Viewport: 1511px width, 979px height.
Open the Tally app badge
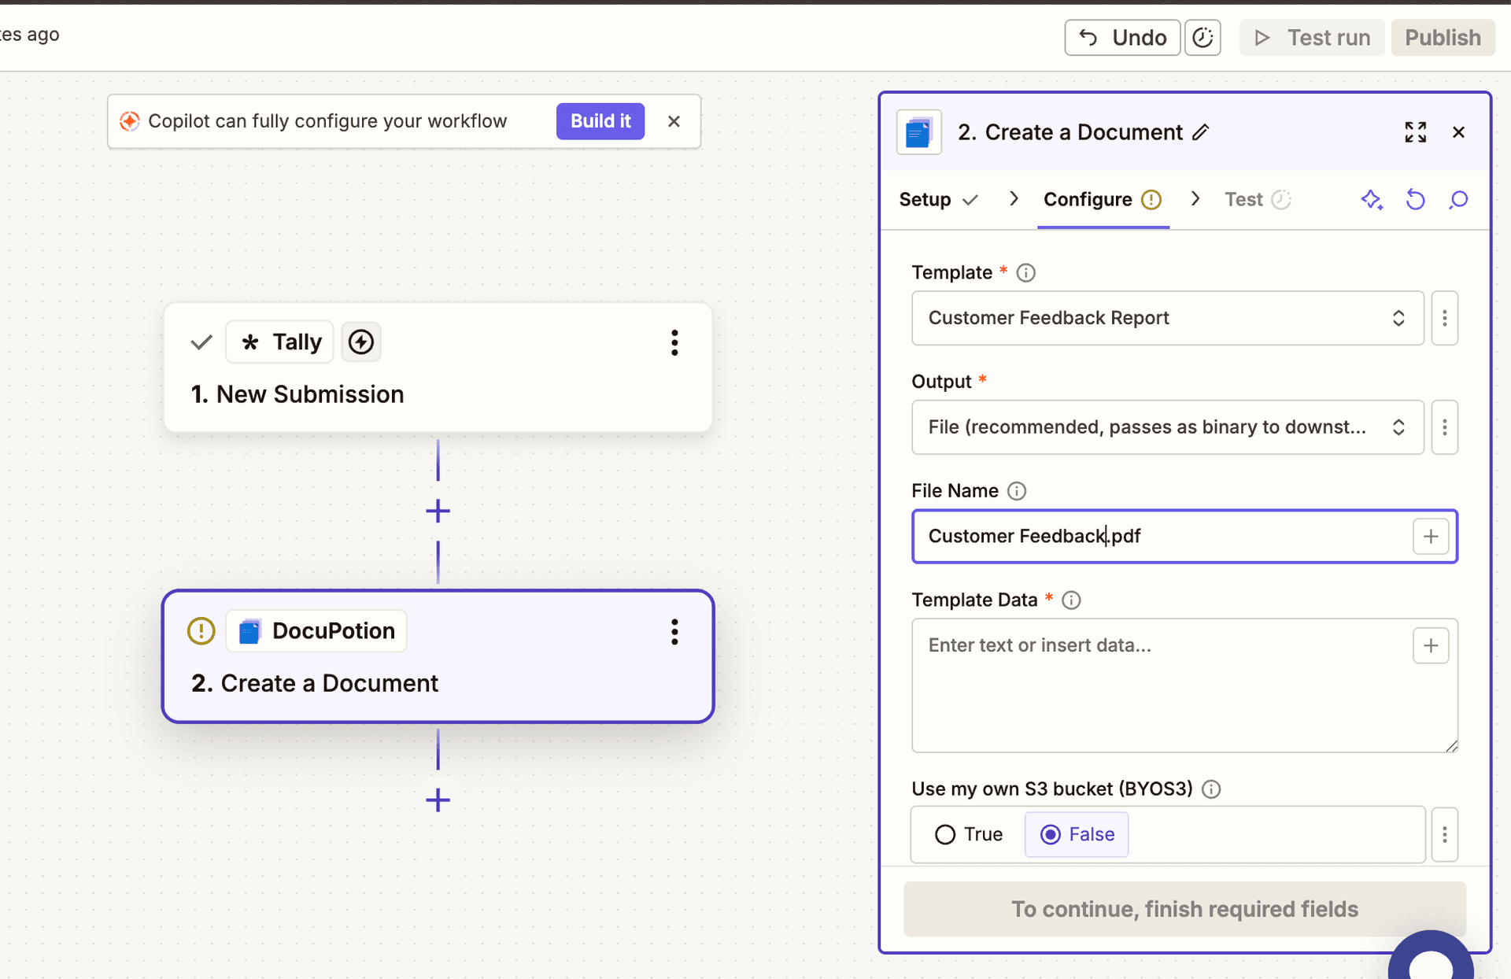tap(279, 342)
